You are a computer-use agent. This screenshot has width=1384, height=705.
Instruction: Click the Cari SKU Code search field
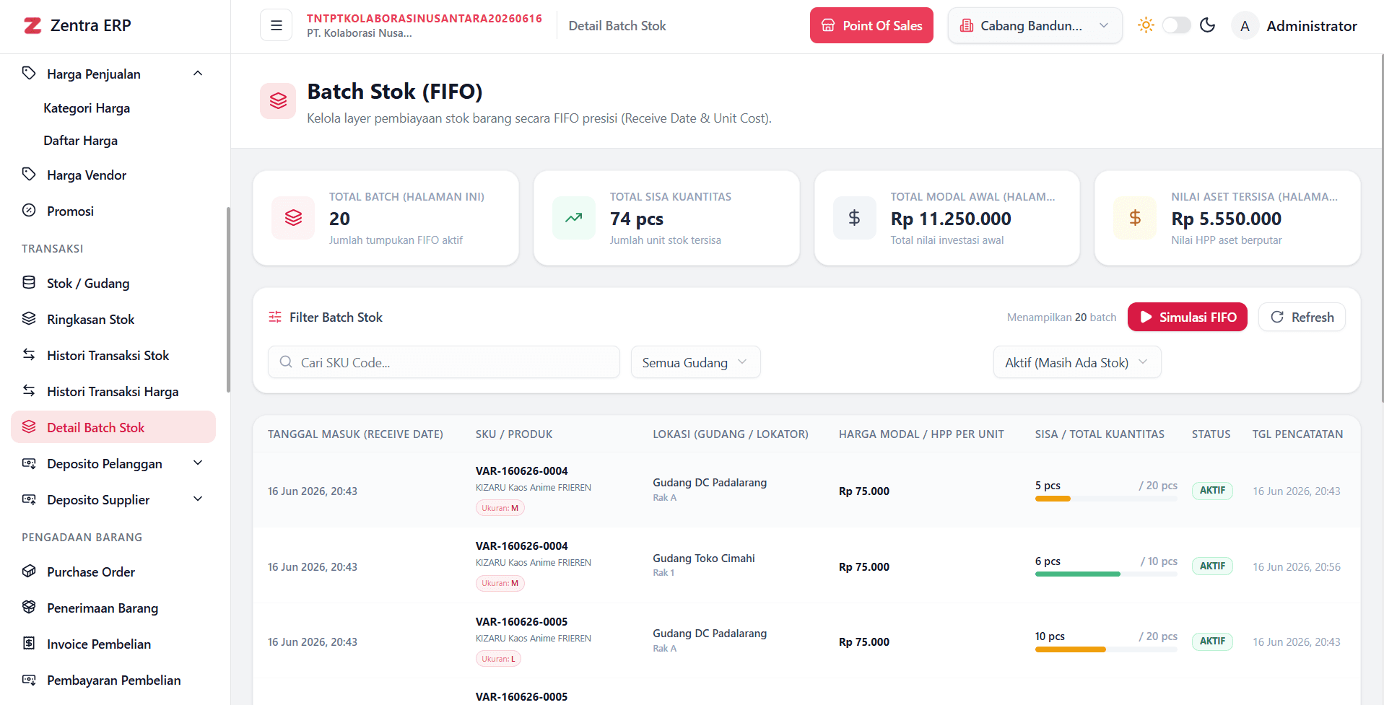pyautogui.click(x=443, y=362)
